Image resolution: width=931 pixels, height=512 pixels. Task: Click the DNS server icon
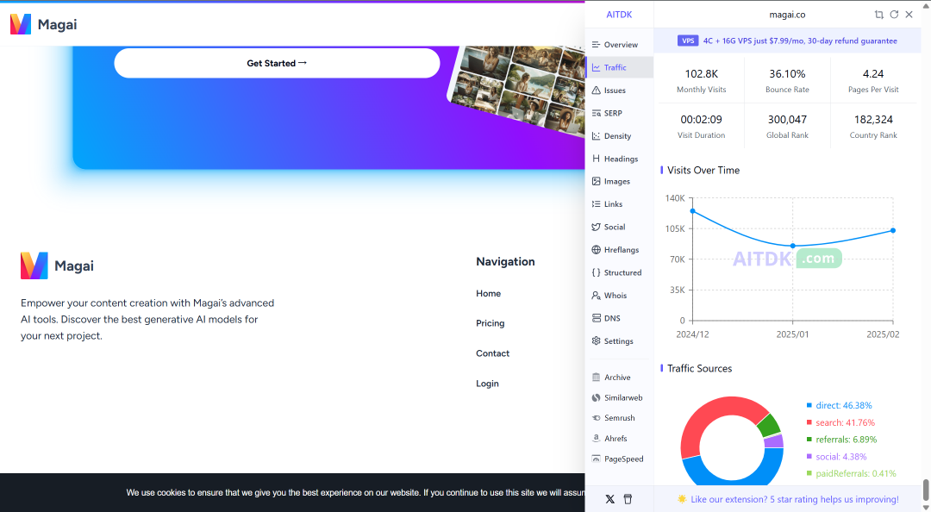tap(597, 318)
